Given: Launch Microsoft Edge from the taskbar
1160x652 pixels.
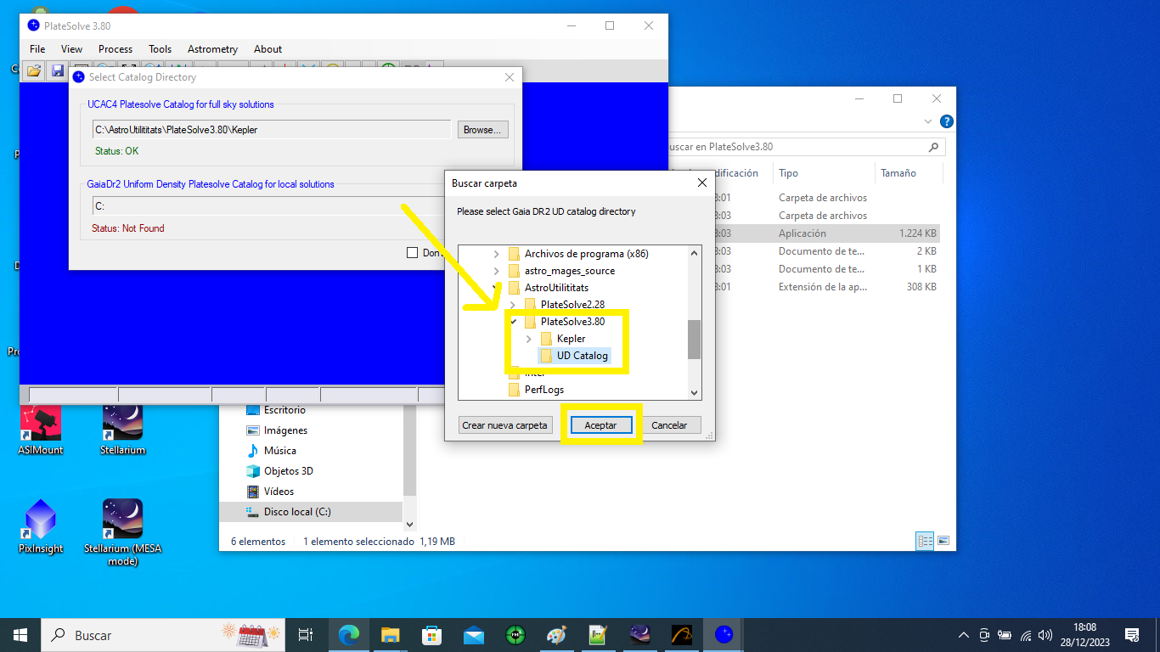Looking at the screenshot, I should point(348,635).
